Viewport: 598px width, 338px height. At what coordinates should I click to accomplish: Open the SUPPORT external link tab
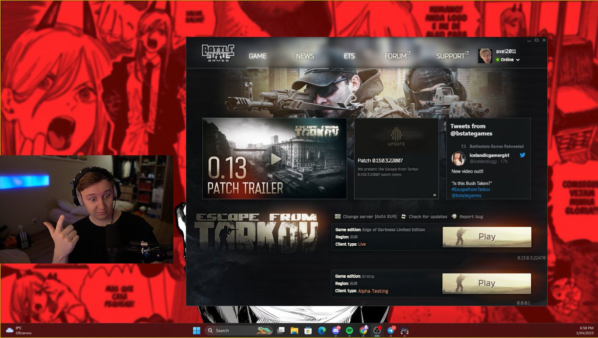452,56
